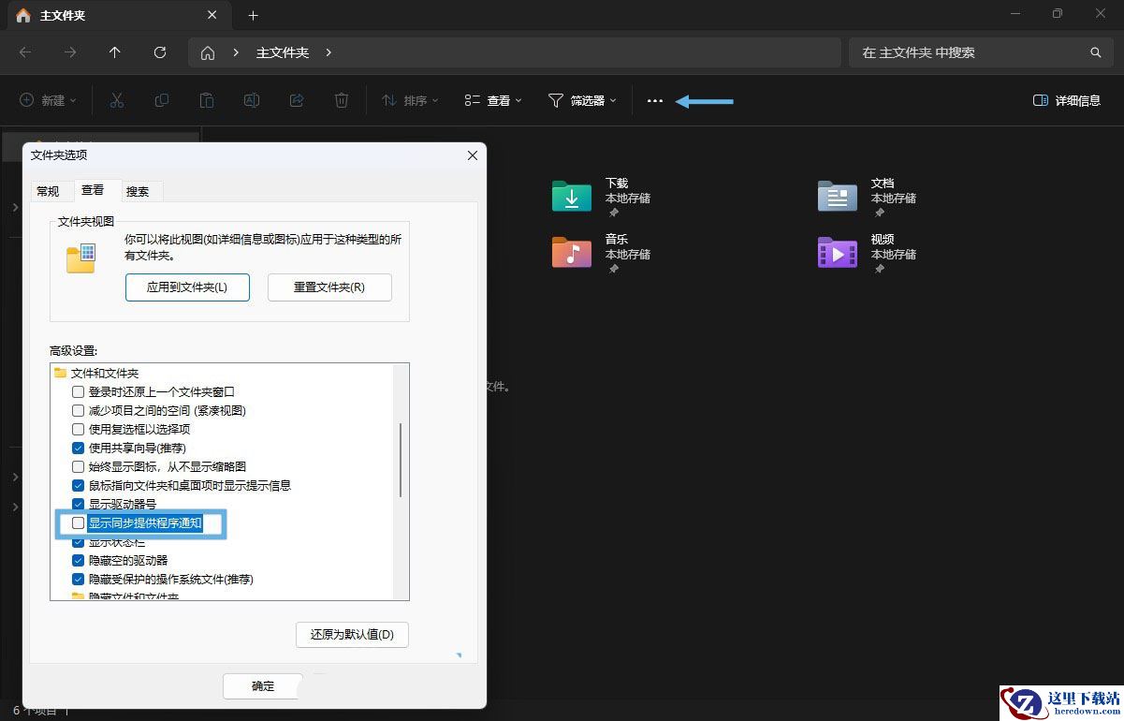
Task: Open the 下载 folder icon
Action: click(571, 196)
